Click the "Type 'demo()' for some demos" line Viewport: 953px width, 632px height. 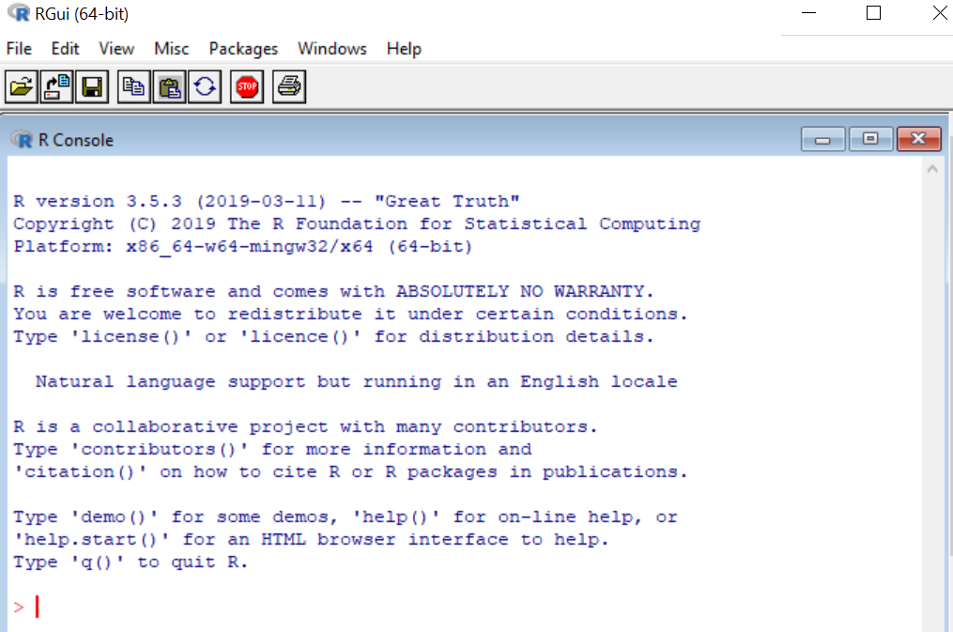(346, 517)
